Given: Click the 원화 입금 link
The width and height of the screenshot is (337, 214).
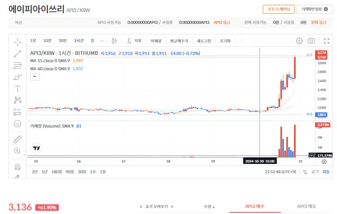Looking at the screenshot, I should point(318,23).
